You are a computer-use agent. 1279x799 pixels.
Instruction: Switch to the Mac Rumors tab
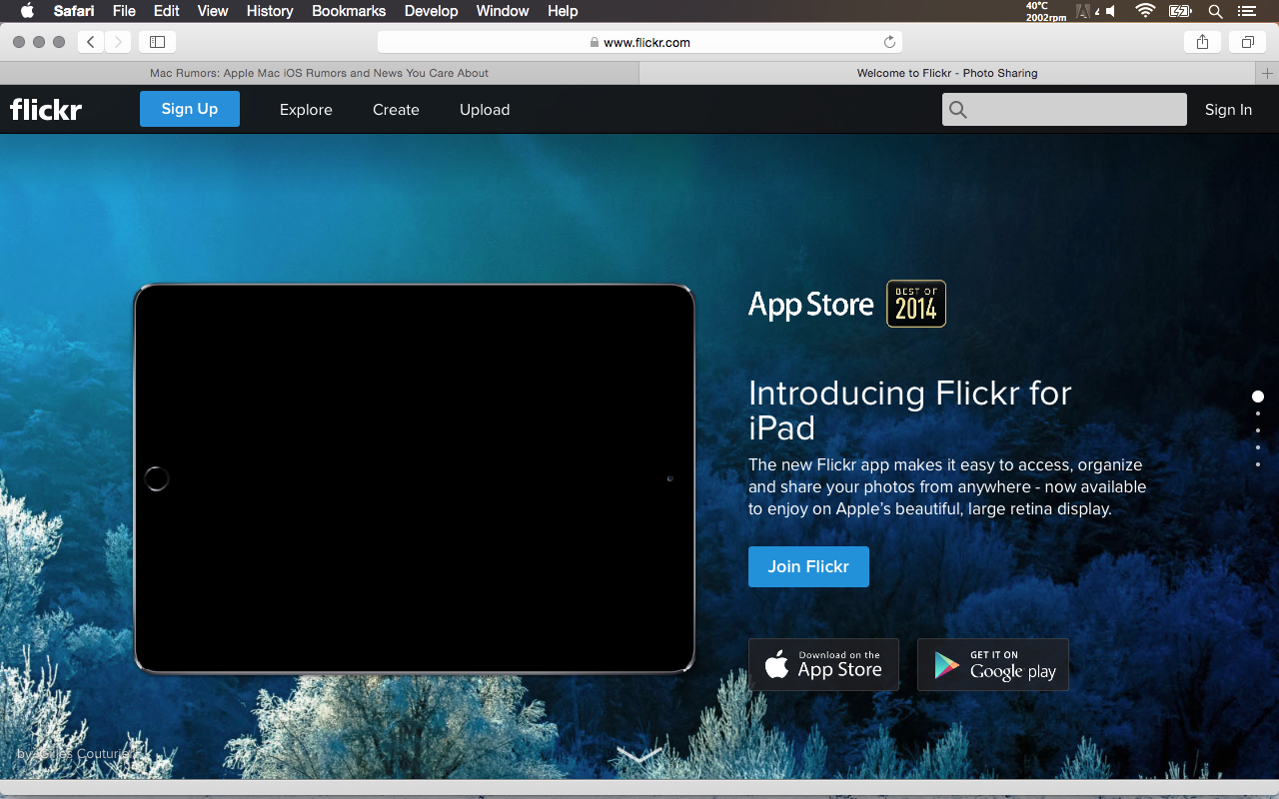pos(319,73)
